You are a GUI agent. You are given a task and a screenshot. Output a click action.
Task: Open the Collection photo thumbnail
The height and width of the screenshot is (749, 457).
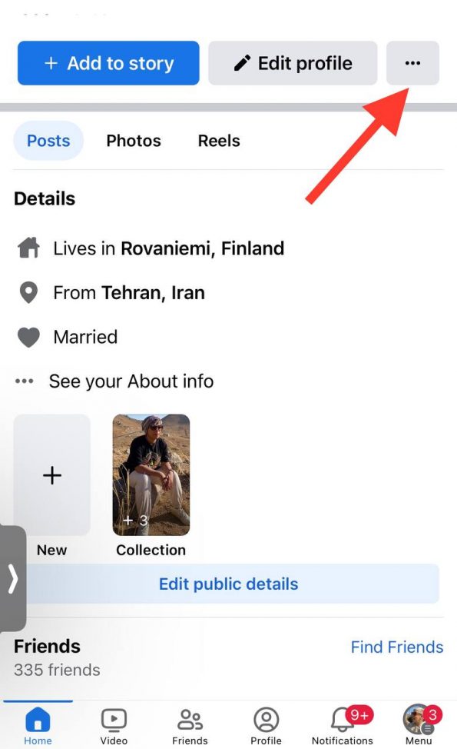[x=151, y=474]
